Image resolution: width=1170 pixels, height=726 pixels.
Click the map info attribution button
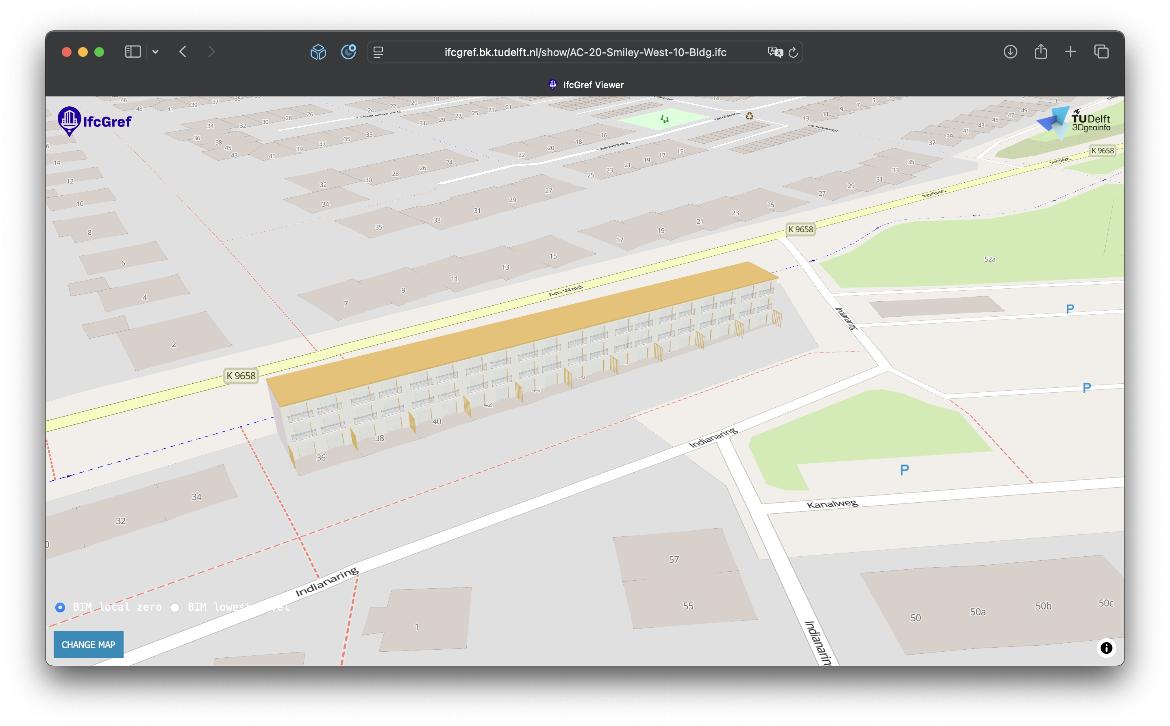pos(1106,648)
